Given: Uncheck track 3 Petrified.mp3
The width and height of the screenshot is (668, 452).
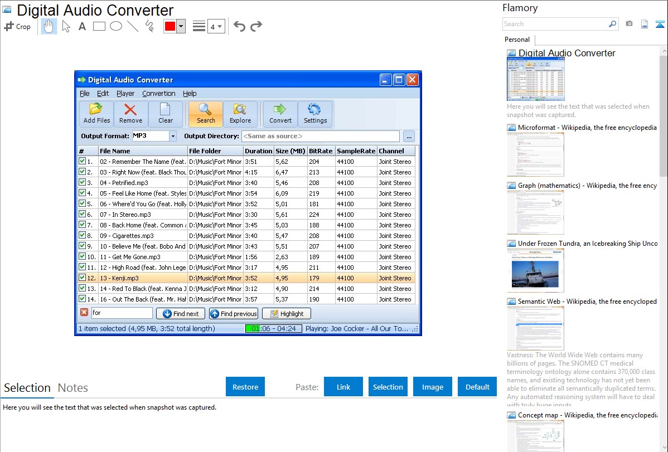Looking at the screenshot, I should pyautogui.click(x=82, y=182).
